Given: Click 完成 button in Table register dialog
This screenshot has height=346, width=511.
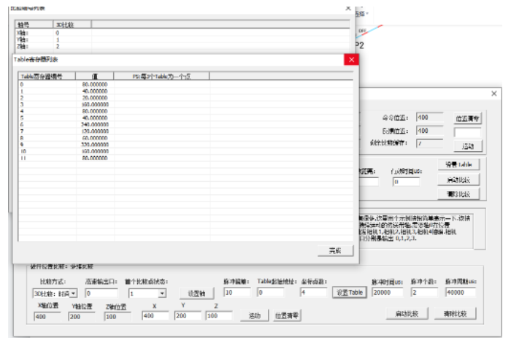Looking at the screenshot, I should click(x=335, y=250).
